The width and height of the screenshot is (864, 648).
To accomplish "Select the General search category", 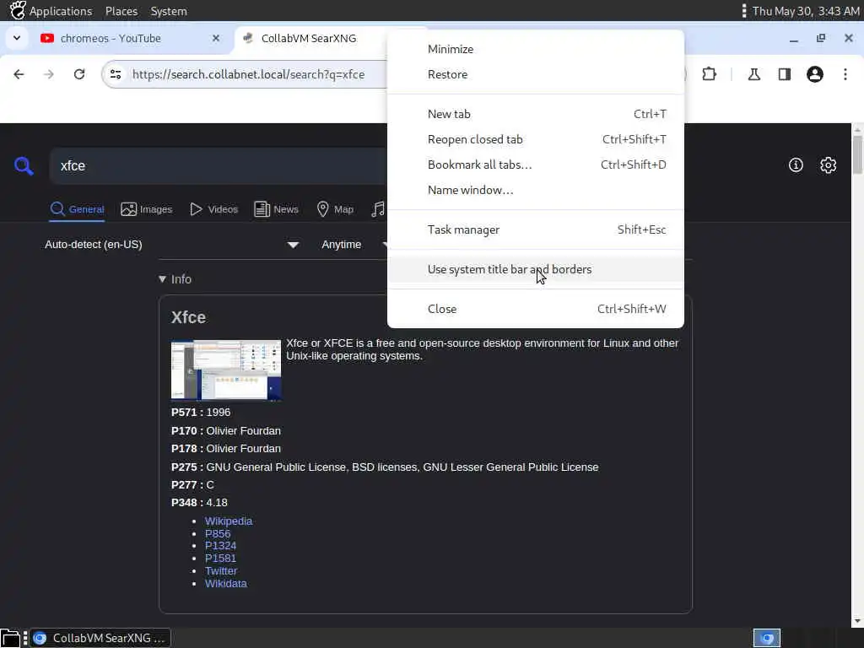I will (x=77, y=209).
